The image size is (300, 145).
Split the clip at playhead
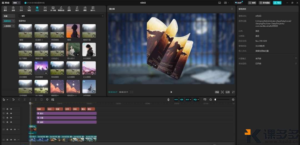[24, 100]
